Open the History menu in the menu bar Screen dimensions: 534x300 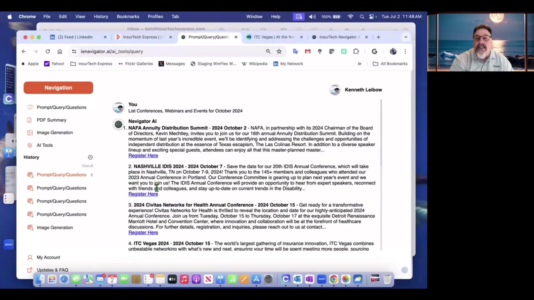pyautogui.click(x=101, y=17)
